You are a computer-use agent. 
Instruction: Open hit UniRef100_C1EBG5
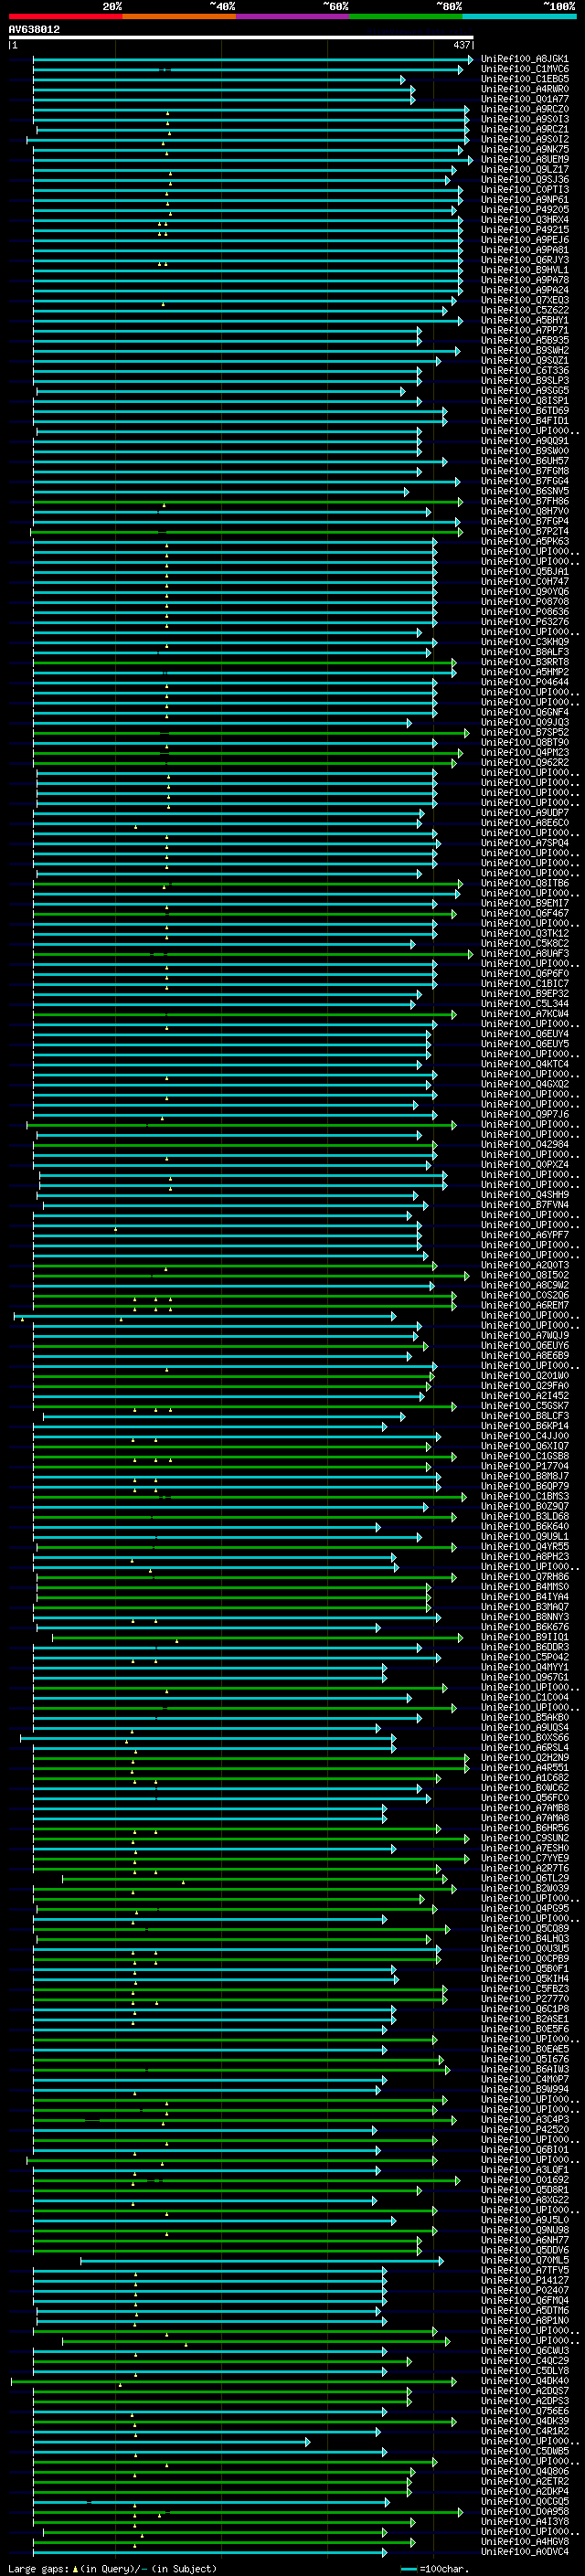click(525, 79)
